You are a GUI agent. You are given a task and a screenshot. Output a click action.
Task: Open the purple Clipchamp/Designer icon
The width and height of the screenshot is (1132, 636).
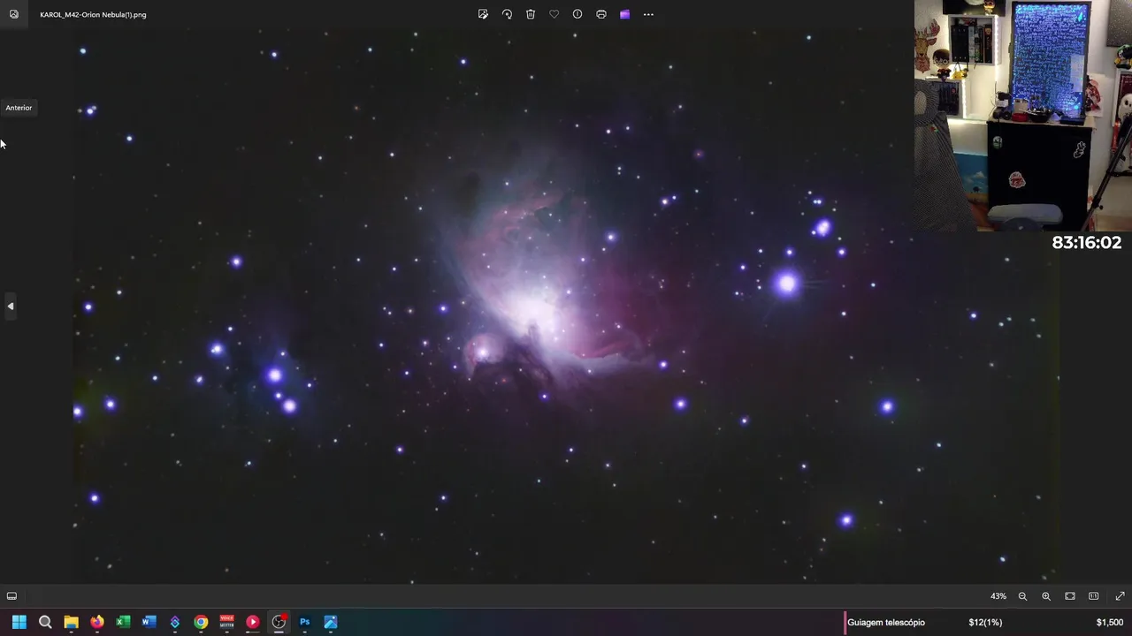(624, 14)
